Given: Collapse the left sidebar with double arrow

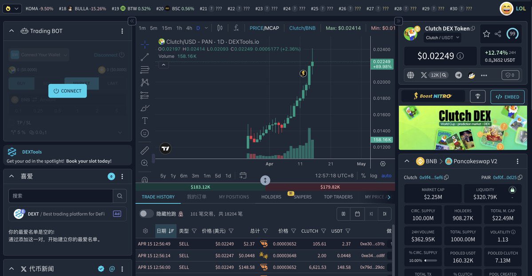Looking at the screenshot, I should tap(132, 21).
